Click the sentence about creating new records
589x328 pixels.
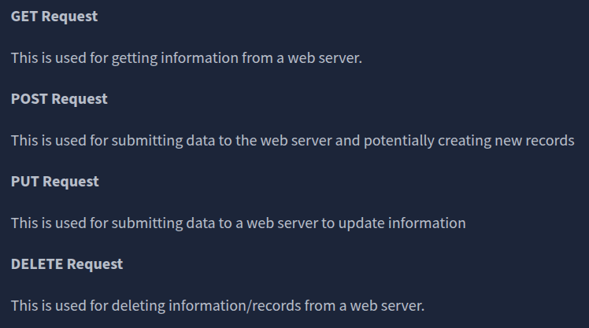(291, 140)
